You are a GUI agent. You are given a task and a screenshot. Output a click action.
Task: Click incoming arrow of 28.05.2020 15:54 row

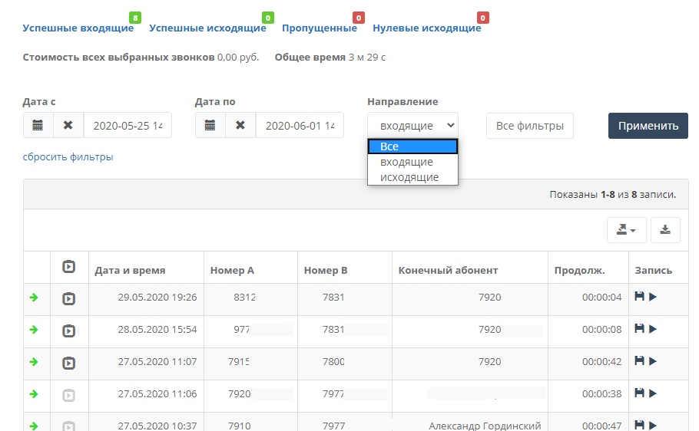pos(34,330)
